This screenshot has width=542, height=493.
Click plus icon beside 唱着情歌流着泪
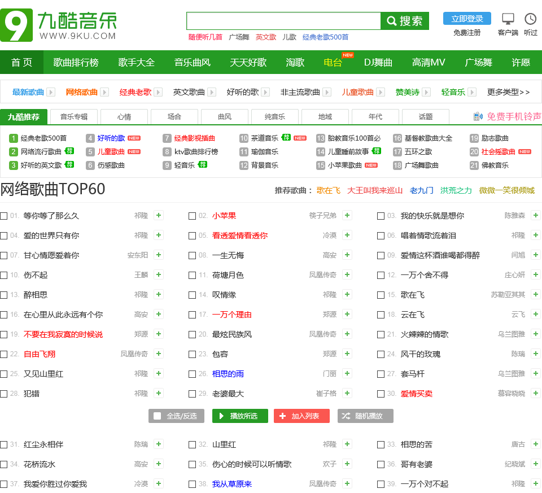[x=535, y=235]
